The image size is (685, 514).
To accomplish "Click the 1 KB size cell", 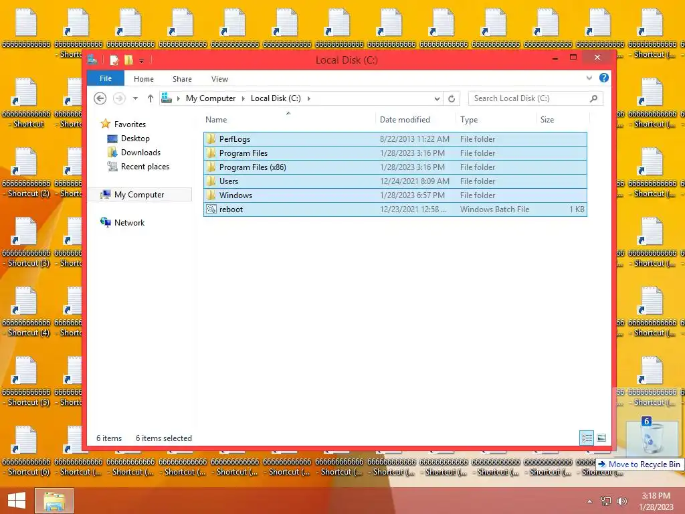I will pos(577,209).
